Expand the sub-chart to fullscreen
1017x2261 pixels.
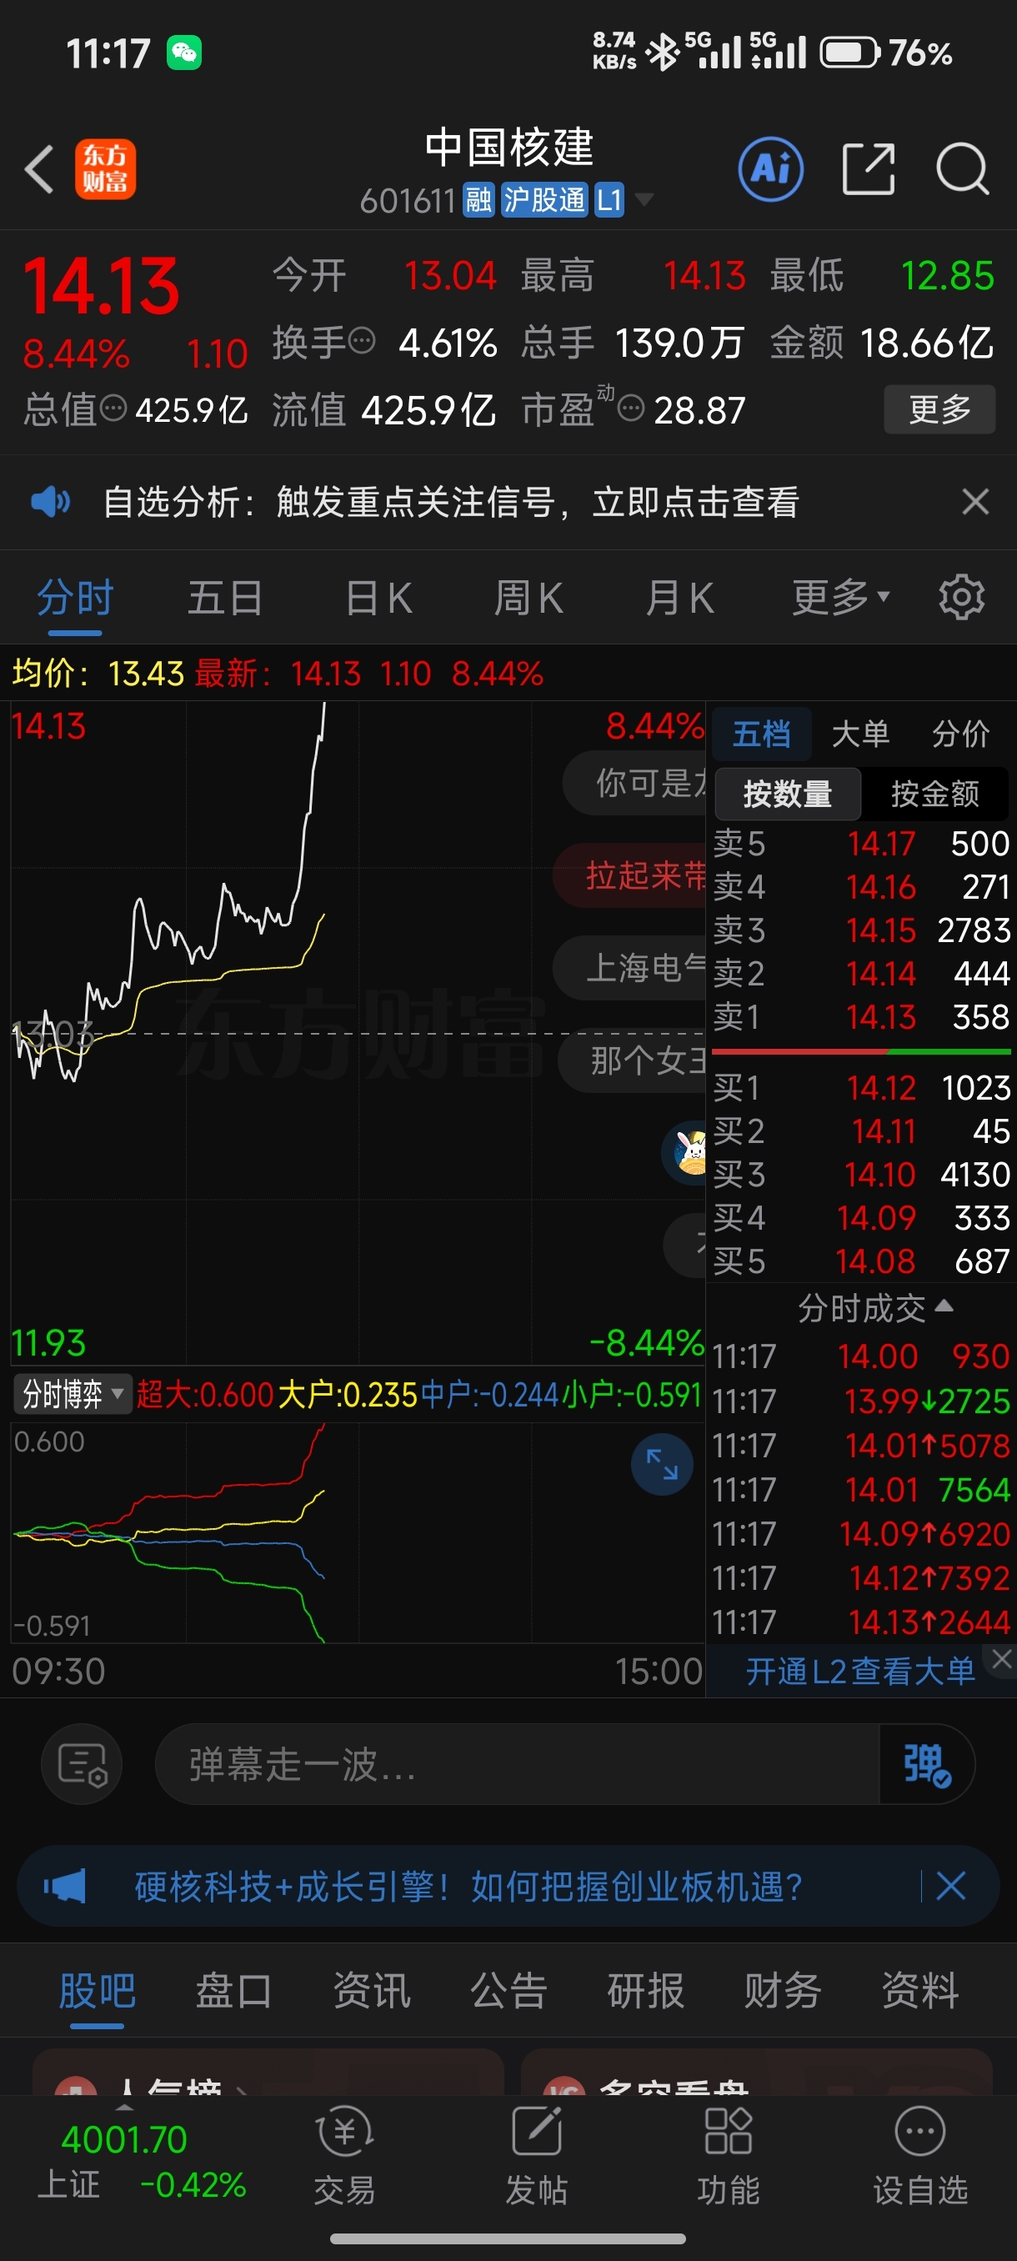click(662, 1463)
